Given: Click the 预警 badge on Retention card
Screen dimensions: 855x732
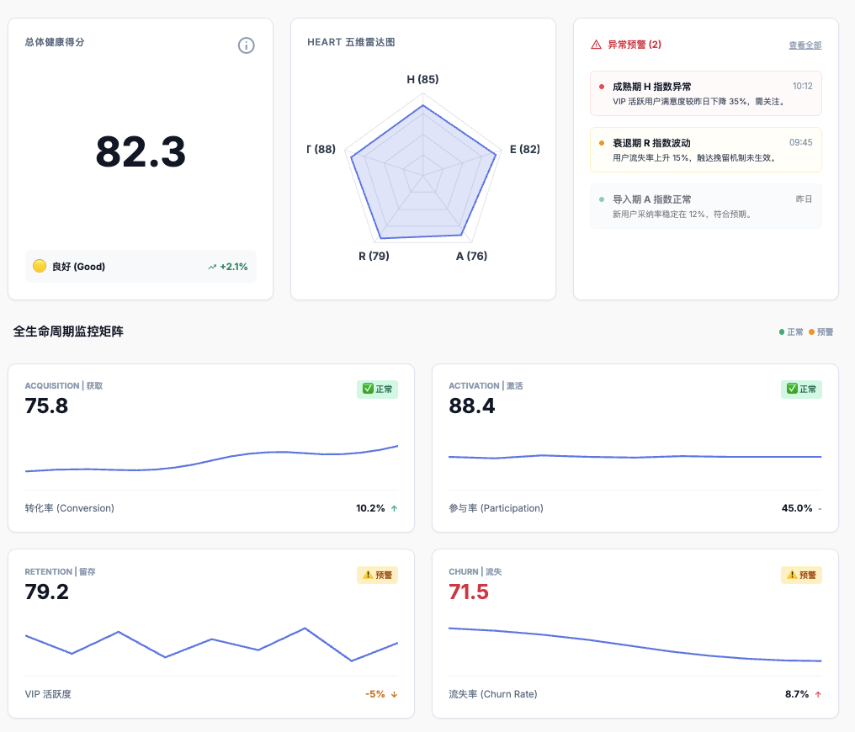Looking at the screenshot, I should pyautogui.click(x=377, y=576).
